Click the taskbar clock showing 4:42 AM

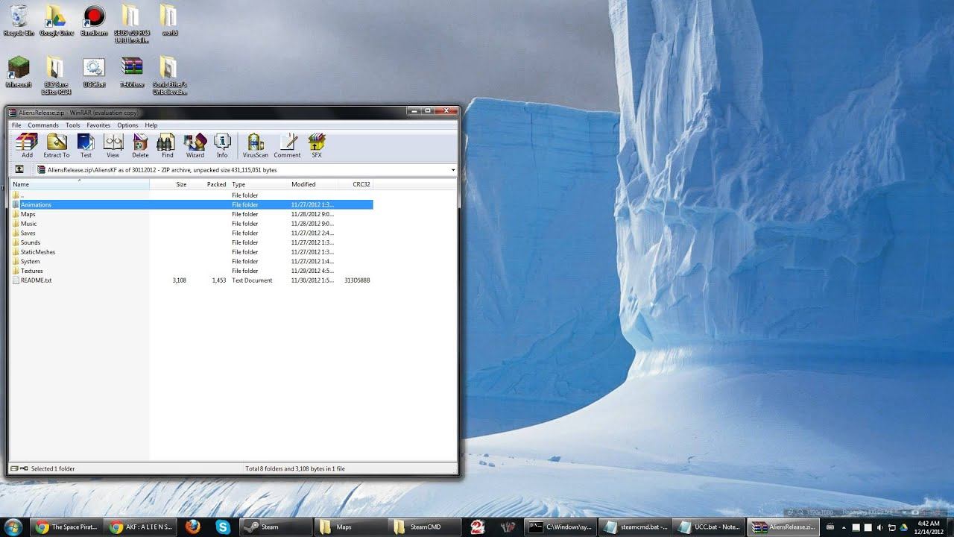click(x=928, y=527)
